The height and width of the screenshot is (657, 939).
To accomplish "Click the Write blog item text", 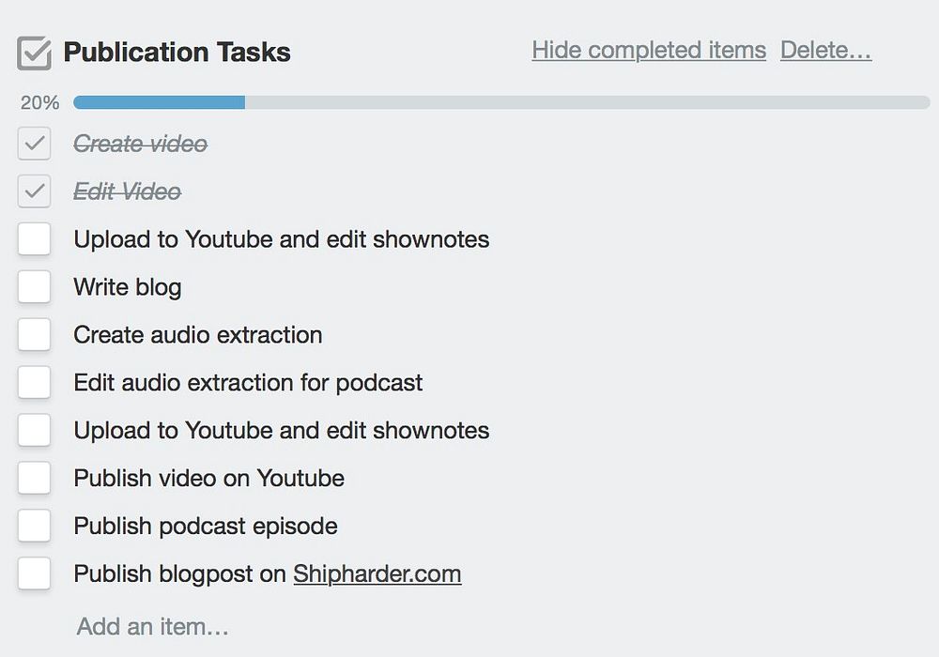I will tap(128, 287).
